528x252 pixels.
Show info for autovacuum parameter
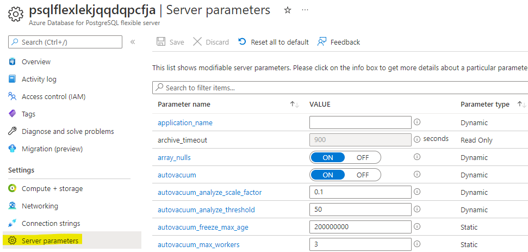[417, 174]
